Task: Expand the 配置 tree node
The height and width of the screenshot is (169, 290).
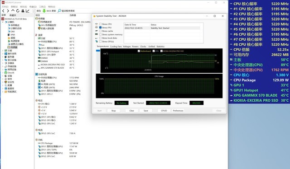Action: pyautogui.click(x=3, y=85)
